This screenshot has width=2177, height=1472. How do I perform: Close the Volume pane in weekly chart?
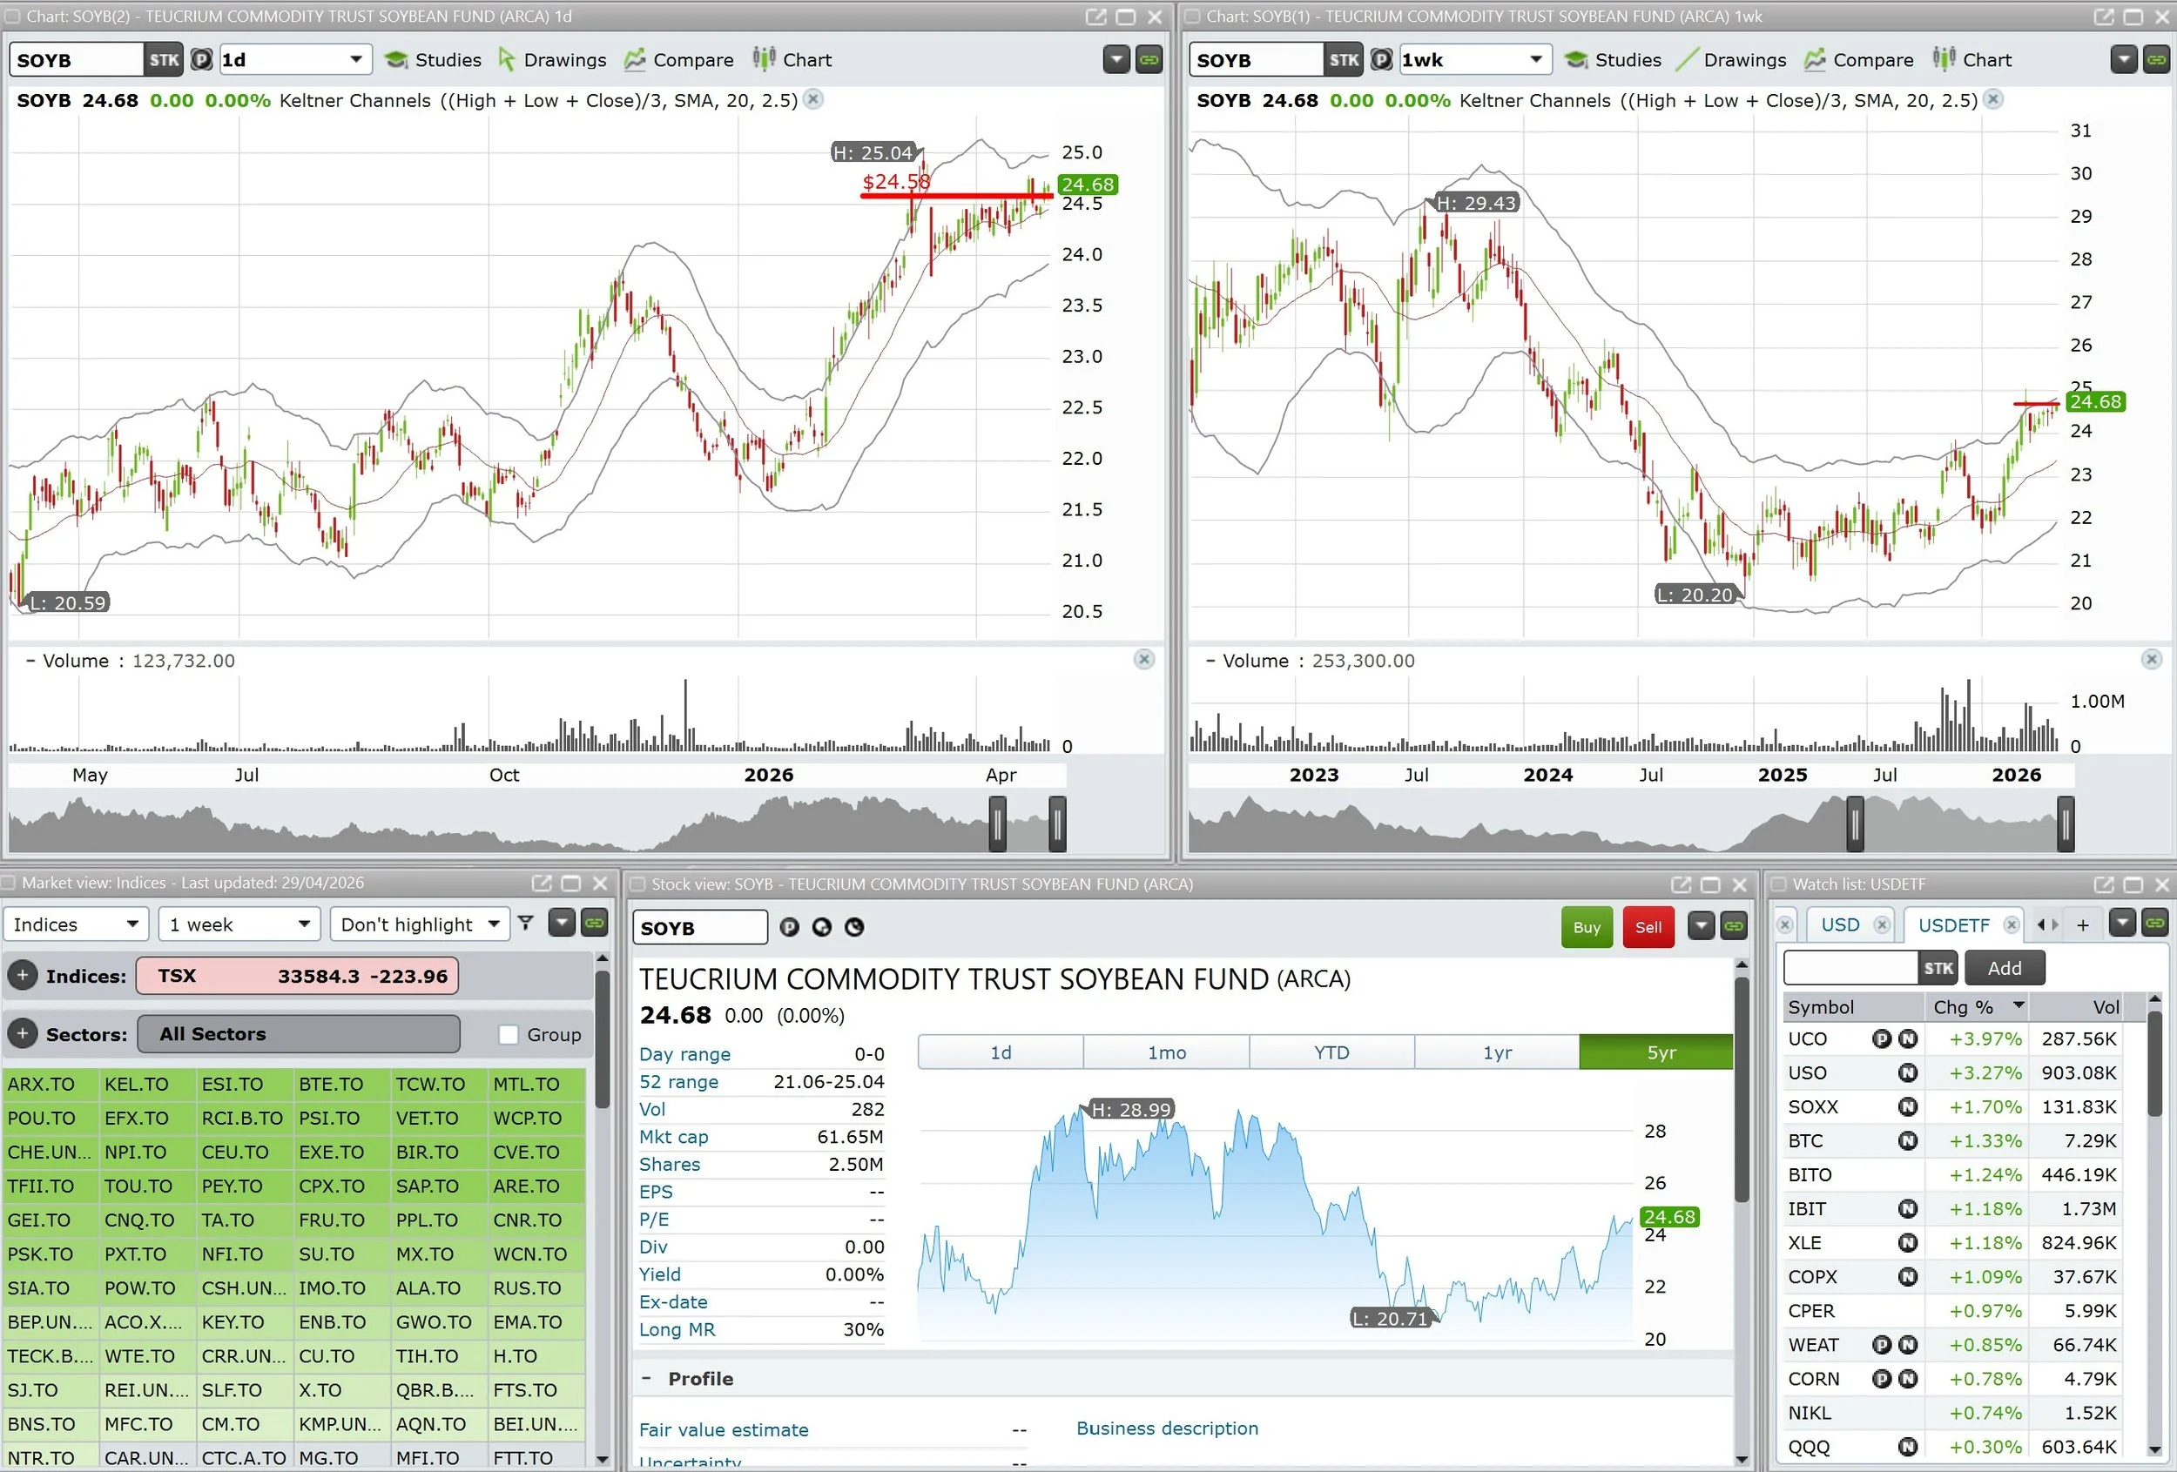pos(2151,659)
